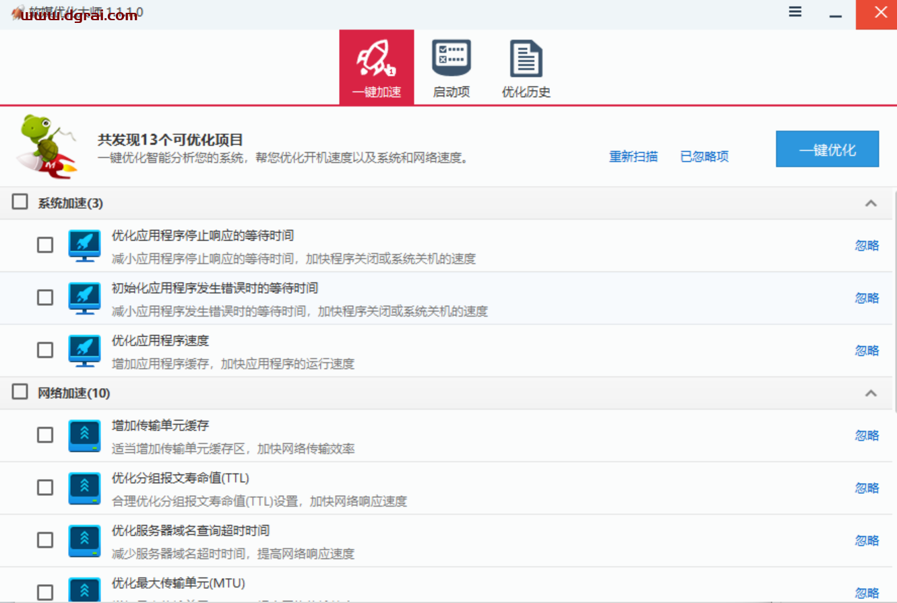Check the 优化应用程序停止响应的等待时间 item

click(x=44, y=245)
